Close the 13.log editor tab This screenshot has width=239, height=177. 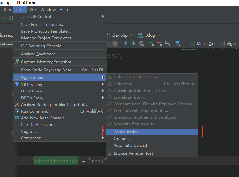pyautogui.click(x=158, y=35)
